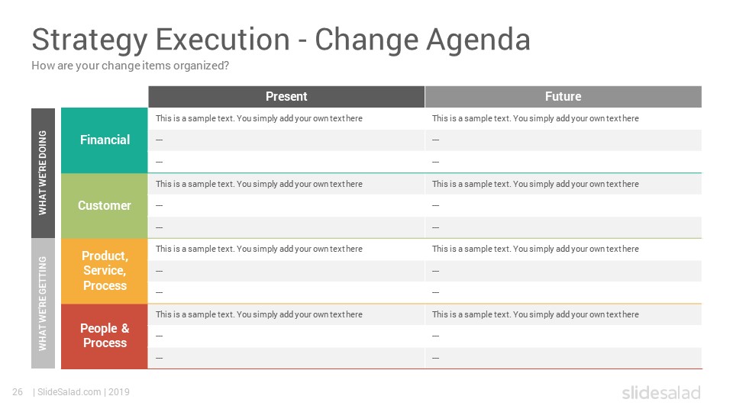Click the WHAT WE'RE DOING vertical label
This screenshot has width=733, height=412.
click(43, 173)
